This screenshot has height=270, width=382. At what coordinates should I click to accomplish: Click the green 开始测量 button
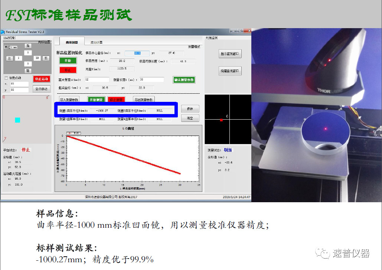pyautogui.click(x=96, y=100)
